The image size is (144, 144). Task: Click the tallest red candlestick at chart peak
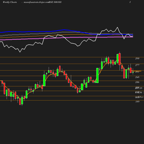coord(120,59)
